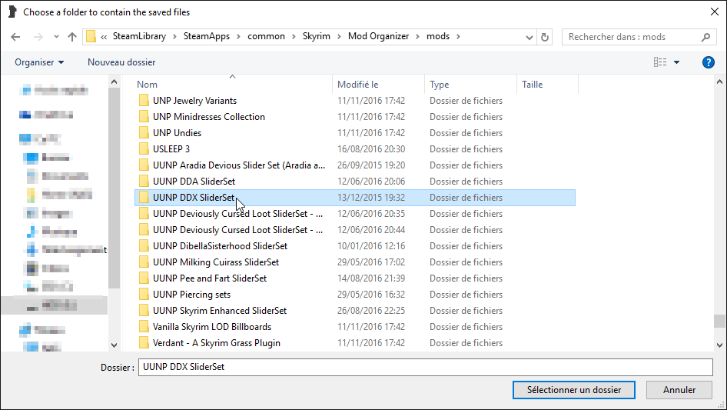Screen dimensions: 727x410
Task: Navigate to Mod Organizer in breadcrumb
Action: [x=378, y=36]
